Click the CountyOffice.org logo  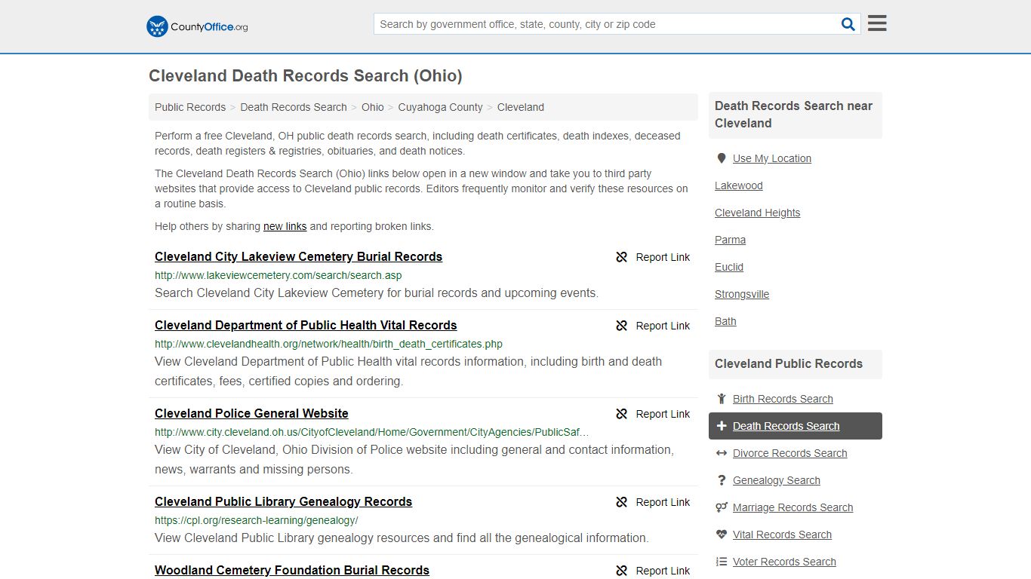(197, 26)
